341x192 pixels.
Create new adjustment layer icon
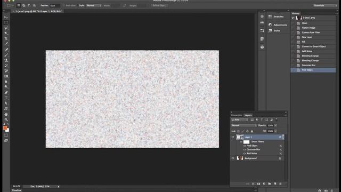(x=264, y=183)
